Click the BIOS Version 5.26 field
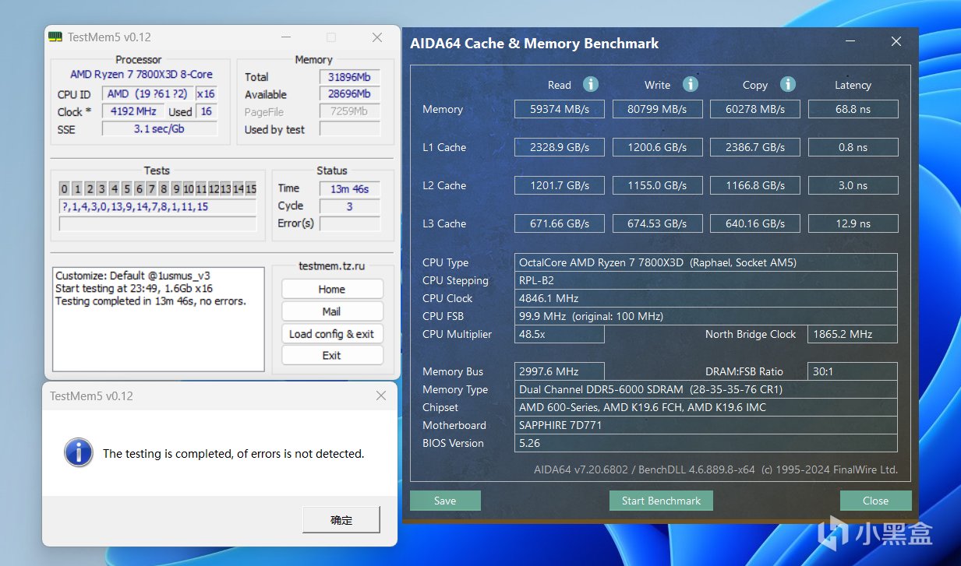 pyautogui.click(x=706, y=443)
